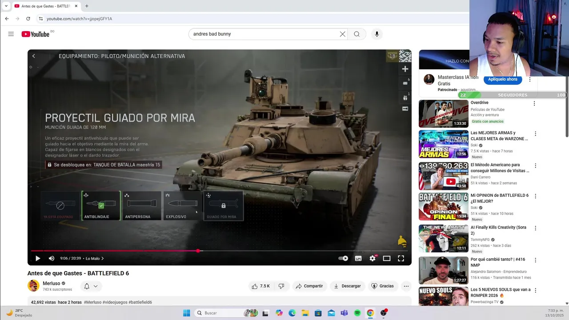Click the 'Apliquelo ahora' ad button
The width and height of the screenshot is (569, 320).
tap(502, 80)
